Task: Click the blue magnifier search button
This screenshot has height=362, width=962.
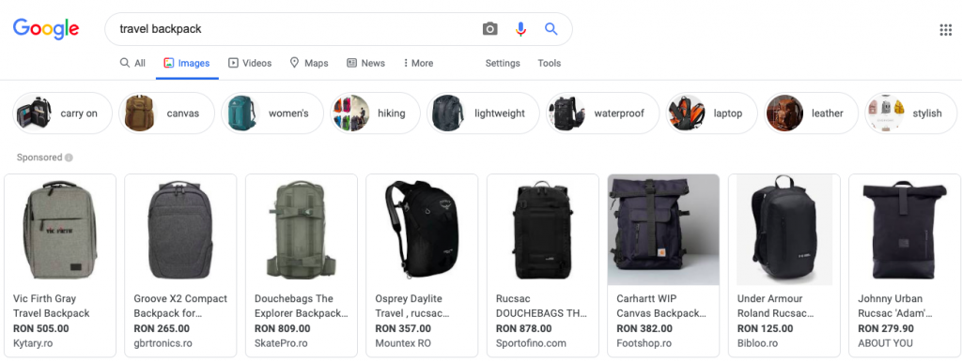Action: pyautogui.click(x=551, y=29)
